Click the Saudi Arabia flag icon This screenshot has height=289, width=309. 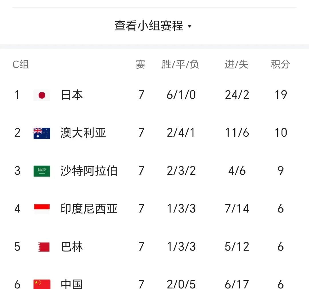coord(42,171)
